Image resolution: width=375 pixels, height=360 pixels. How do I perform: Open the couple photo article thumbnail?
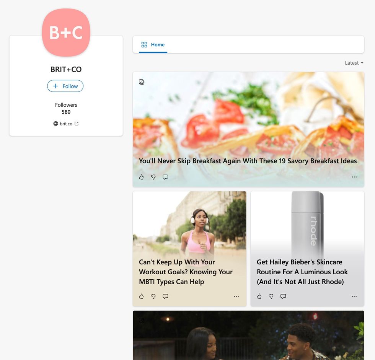click(x=248, y=335)
